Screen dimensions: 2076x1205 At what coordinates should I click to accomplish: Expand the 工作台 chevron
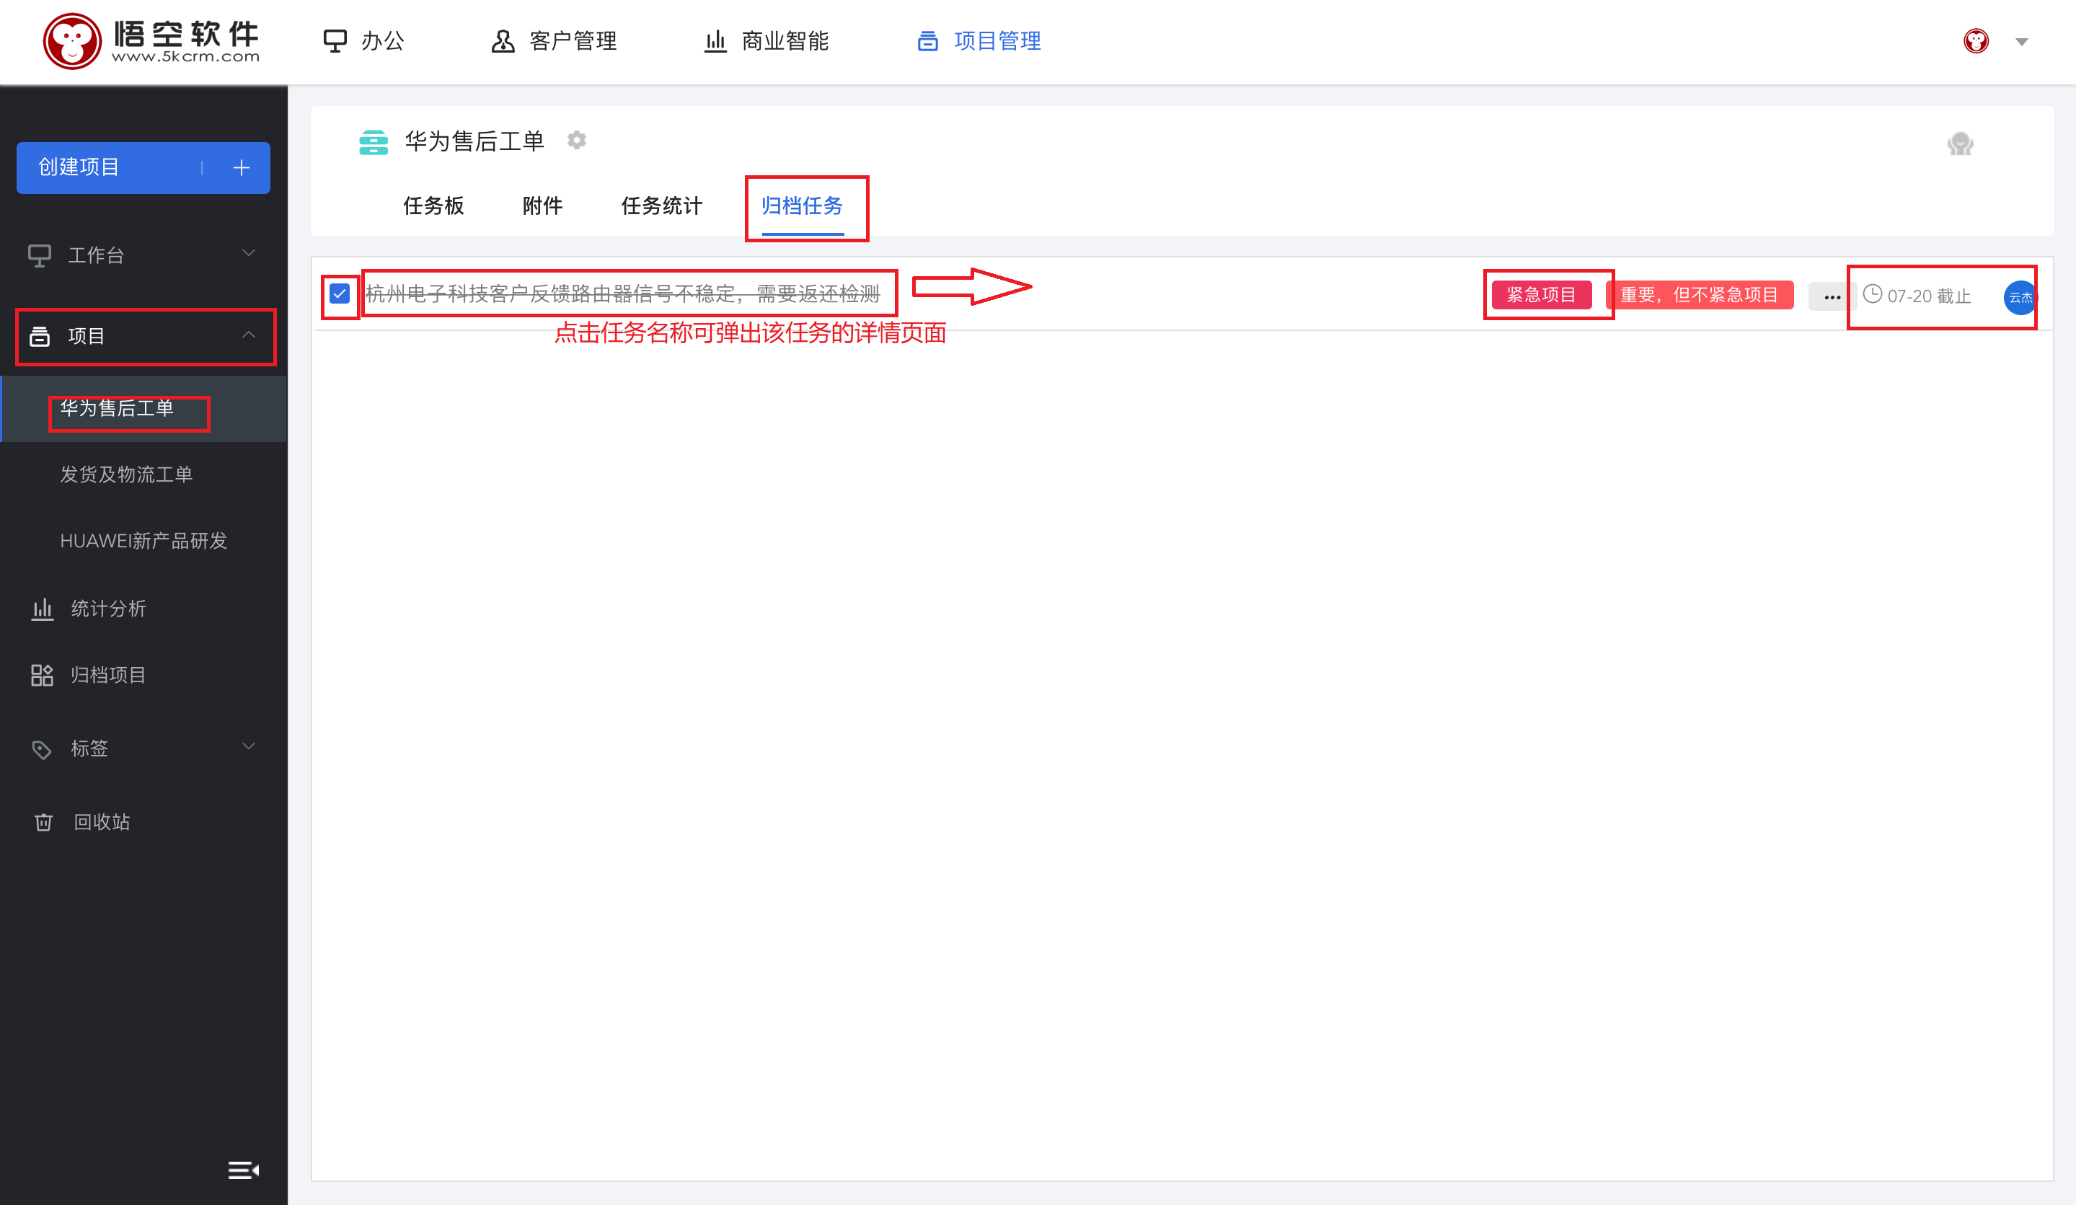(x=248, y=253)
